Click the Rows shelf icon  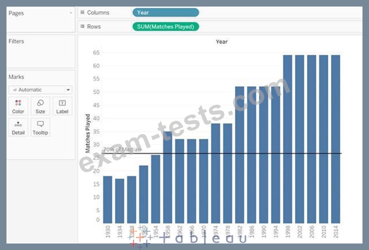(82, 26)
